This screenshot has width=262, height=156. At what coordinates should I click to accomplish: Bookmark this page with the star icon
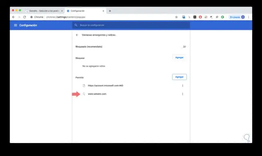pyautogui.click(x=176, y=17)
